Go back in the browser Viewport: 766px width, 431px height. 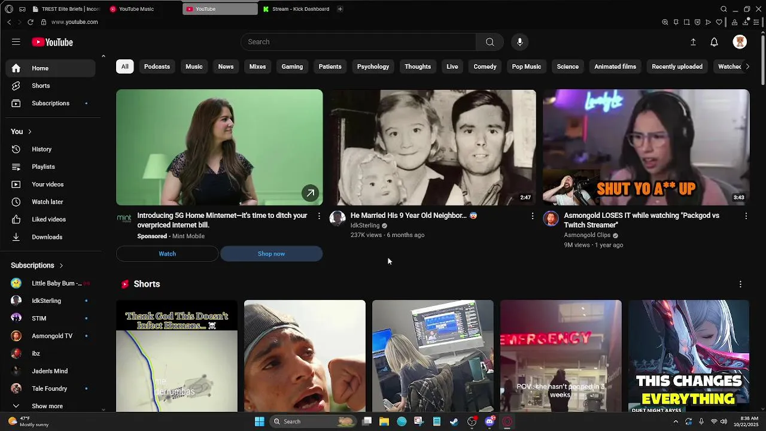[9, 22]
